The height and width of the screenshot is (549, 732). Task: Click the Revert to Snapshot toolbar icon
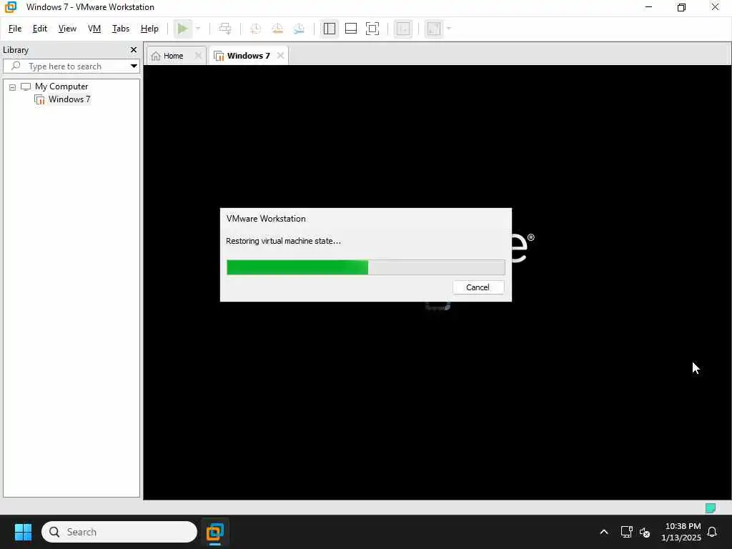click(x=277, y=29)
